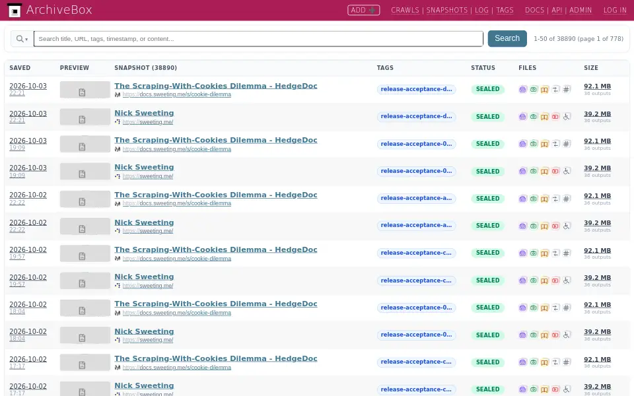Click the ArchiveBox logo icon
Viewport: 634px width, 396px height.
[15, 10]
